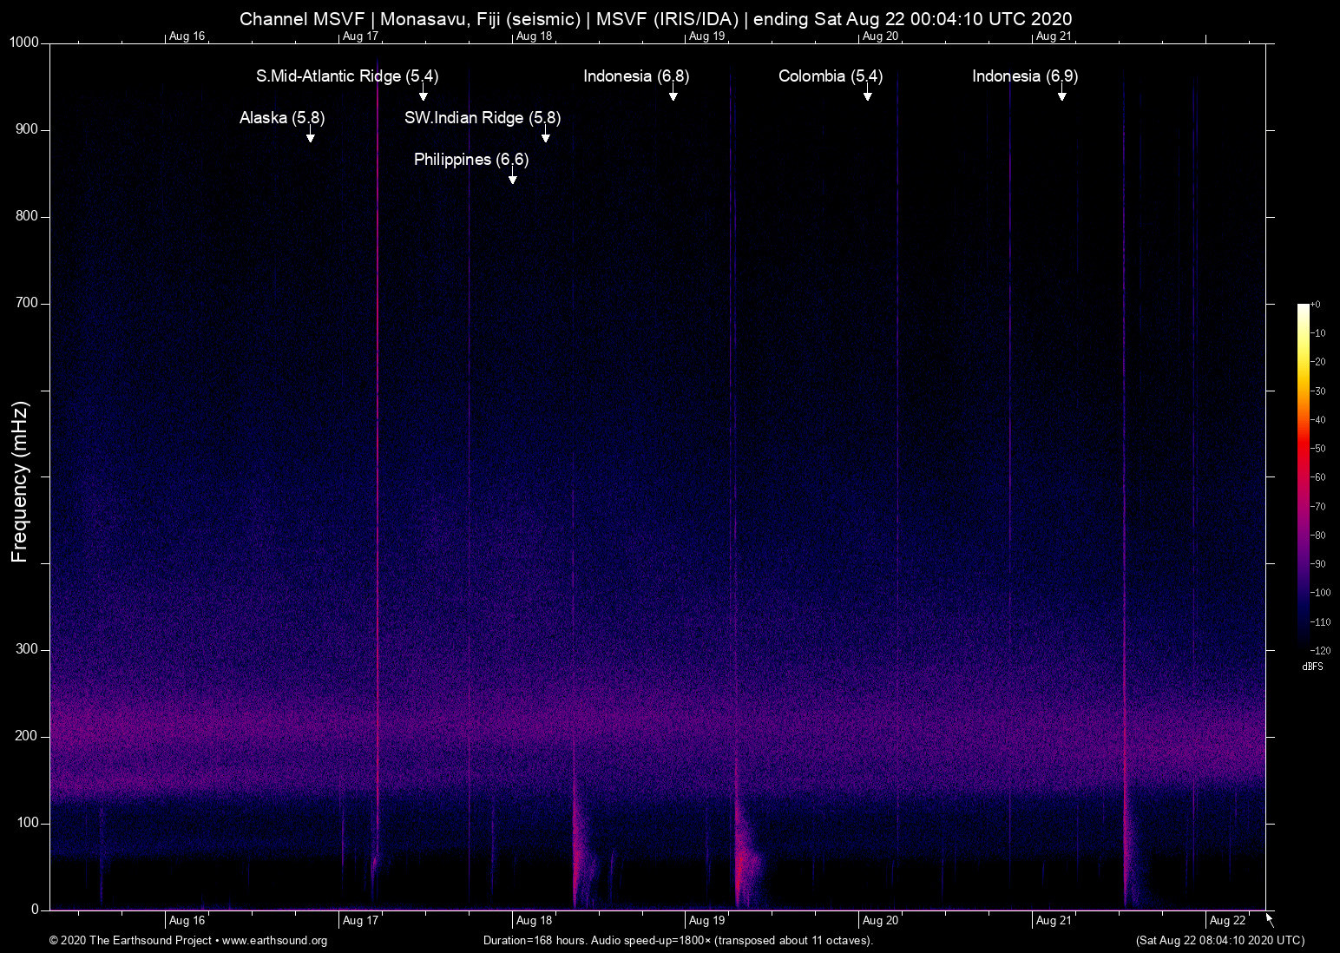Click the arrow under SW.Indian Ridge (5.8)
Image resolution: width=1340 pixels, height=953 pixels.
click(x=546, y=135)
